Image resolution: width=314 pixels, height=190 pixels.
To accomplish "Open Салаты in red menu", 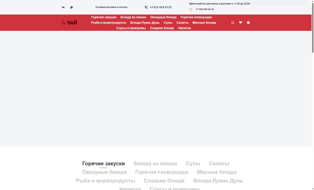I will click(x=182, y=23).
